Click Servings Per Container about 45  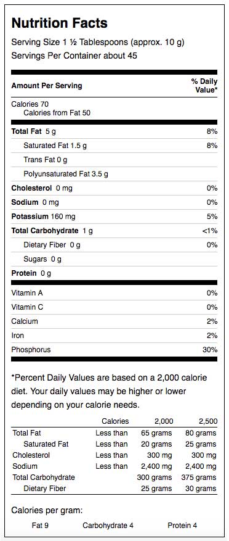coord(74,55)
